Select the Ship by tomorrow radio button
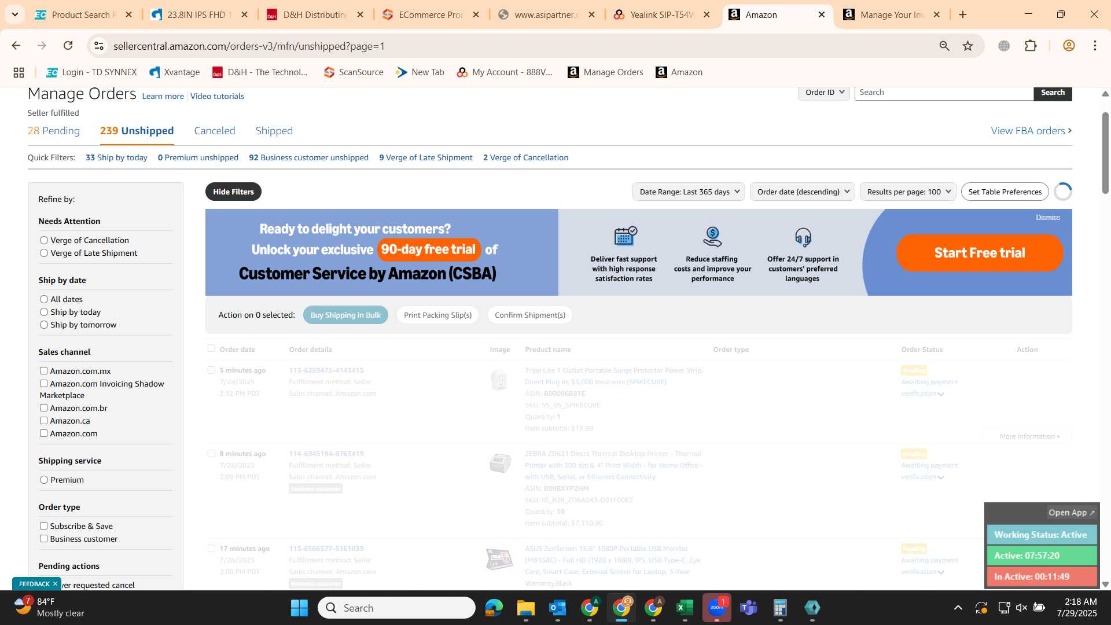Viewport: 1111px width, 625px height. coord(44,325)
